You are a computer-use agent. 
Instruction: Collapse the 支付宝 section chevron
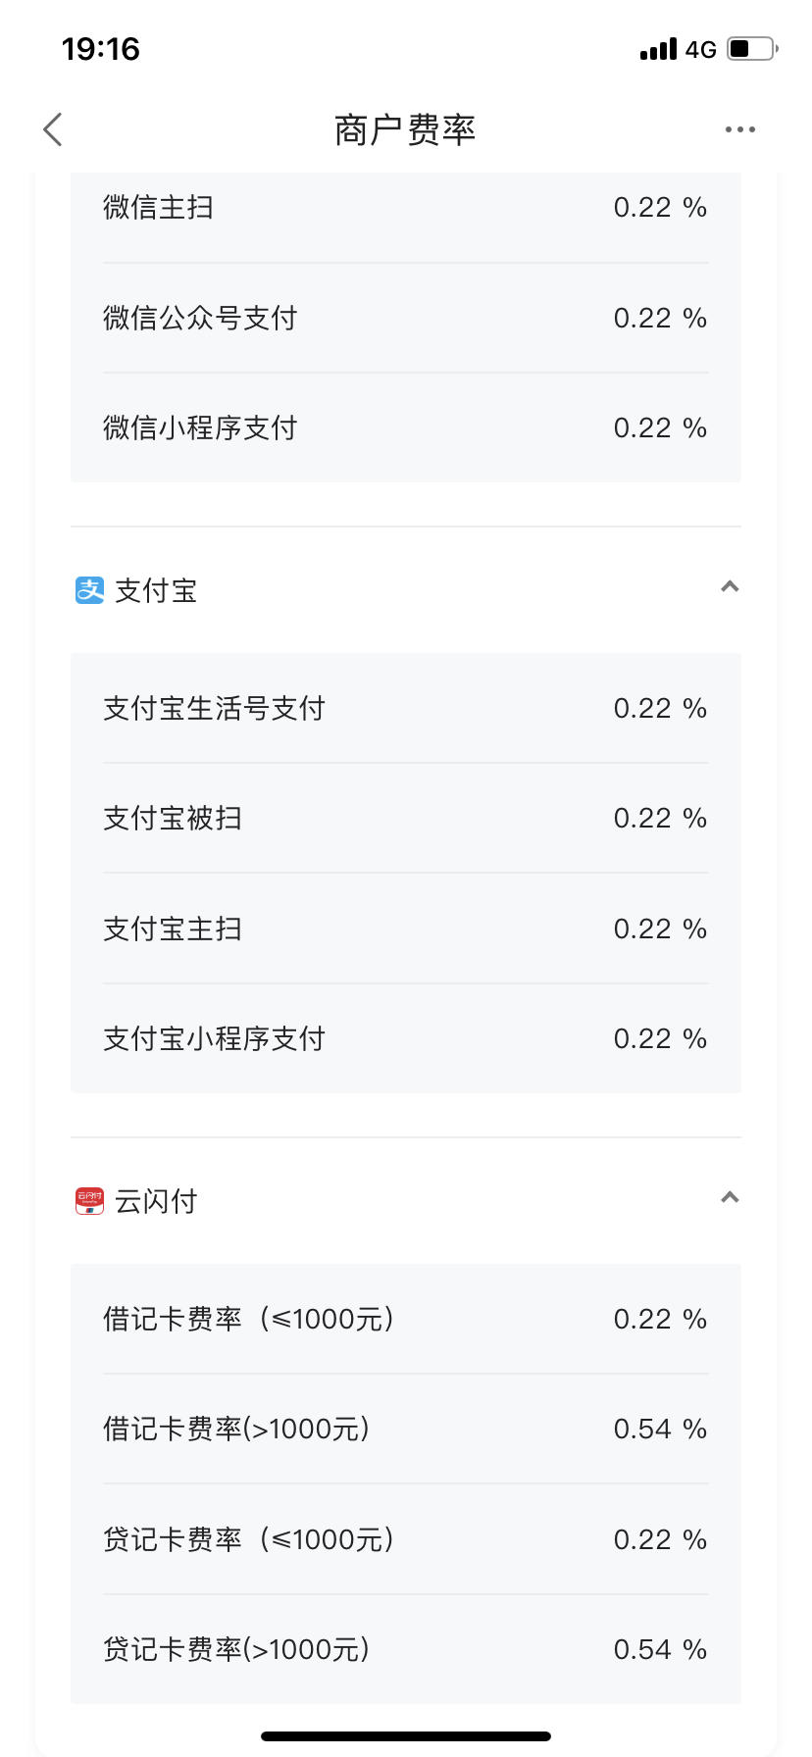730,587
